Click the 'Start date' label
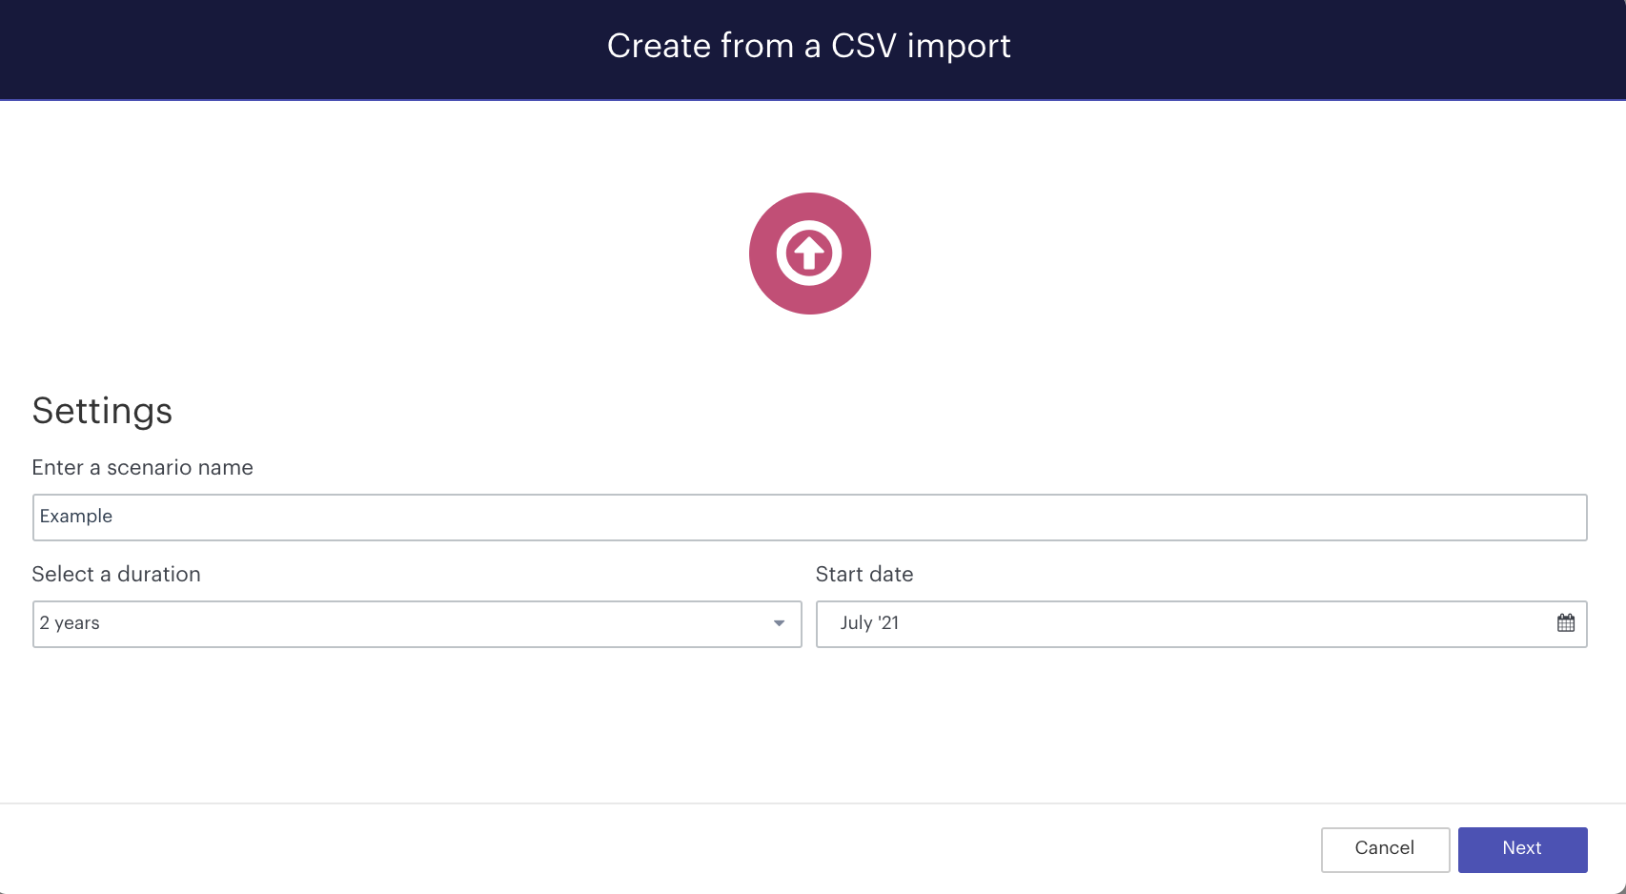This screenshot has height=894, width=1626. click(864, 575)
